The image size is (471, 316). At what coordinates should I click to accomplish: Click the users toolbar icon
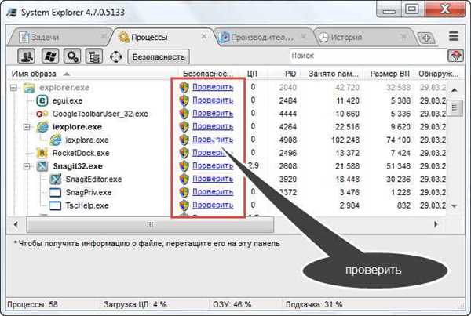[x=27, y=56]
